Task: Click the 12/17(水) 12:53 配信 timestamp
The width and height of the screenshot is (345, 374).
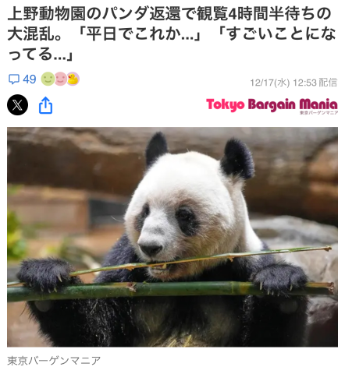Action: 293,83
